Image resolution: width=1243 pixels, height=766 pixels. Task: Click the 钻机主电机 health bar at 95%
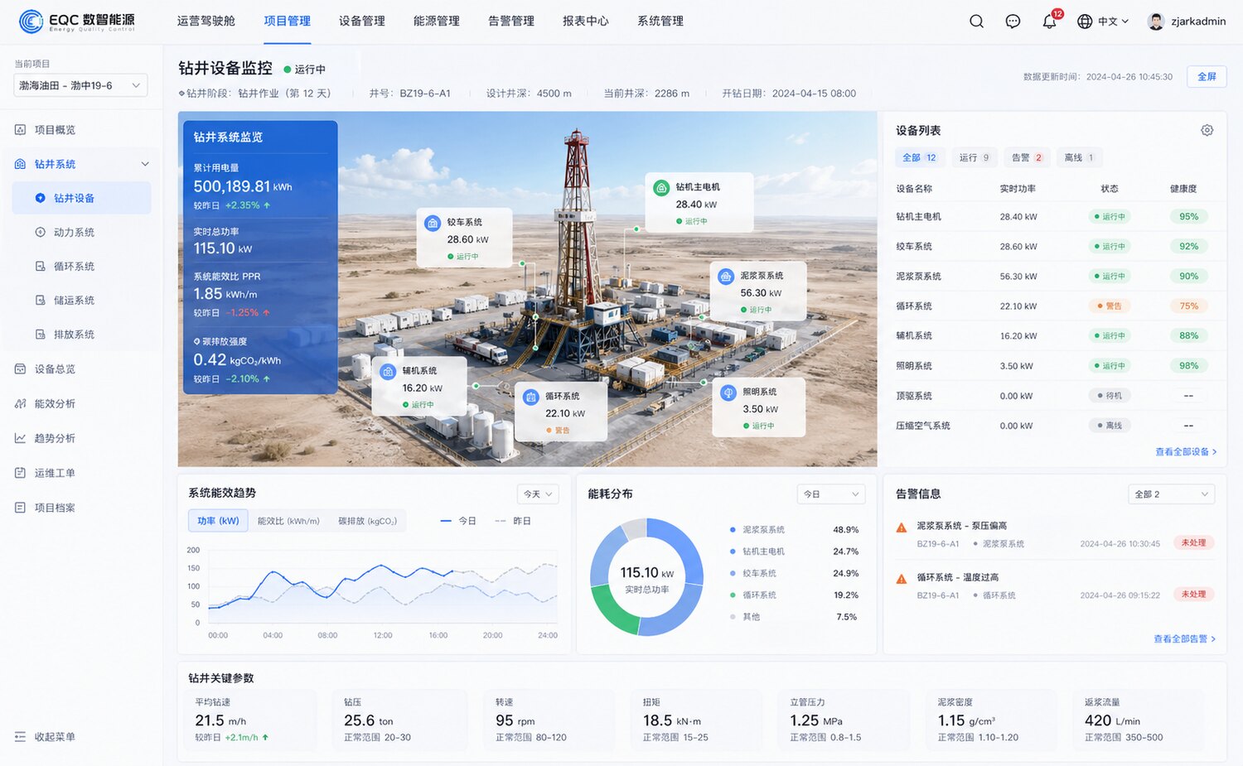click(1188, 216)
